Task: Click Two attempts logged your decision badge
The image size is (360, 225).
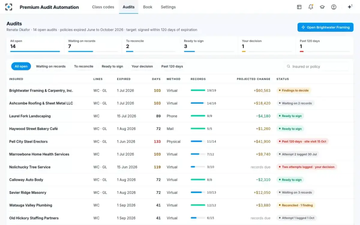Action: (x=307, y=167)
